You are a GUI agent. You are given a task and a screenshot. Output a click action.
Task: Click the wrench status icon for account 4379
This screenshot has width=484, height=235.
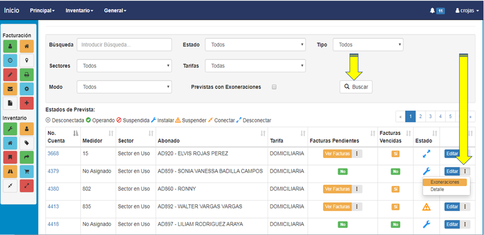click(x=427, y=171)
